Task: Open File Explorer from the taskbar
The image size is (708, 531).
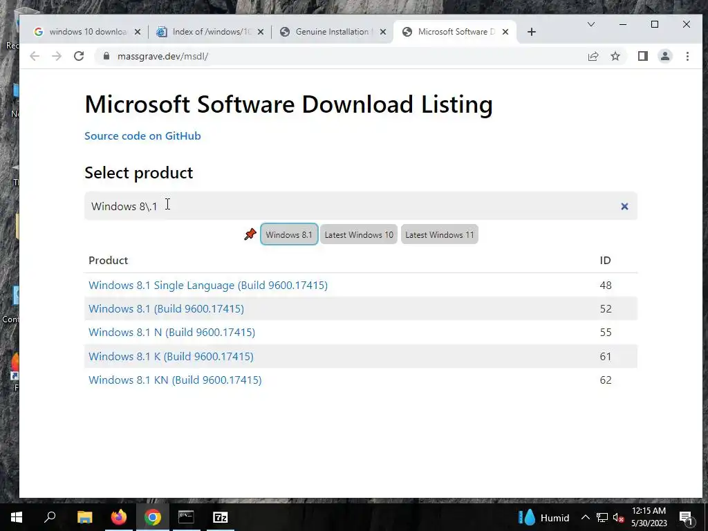Action: pyautogui.click(x=84, y=517)
